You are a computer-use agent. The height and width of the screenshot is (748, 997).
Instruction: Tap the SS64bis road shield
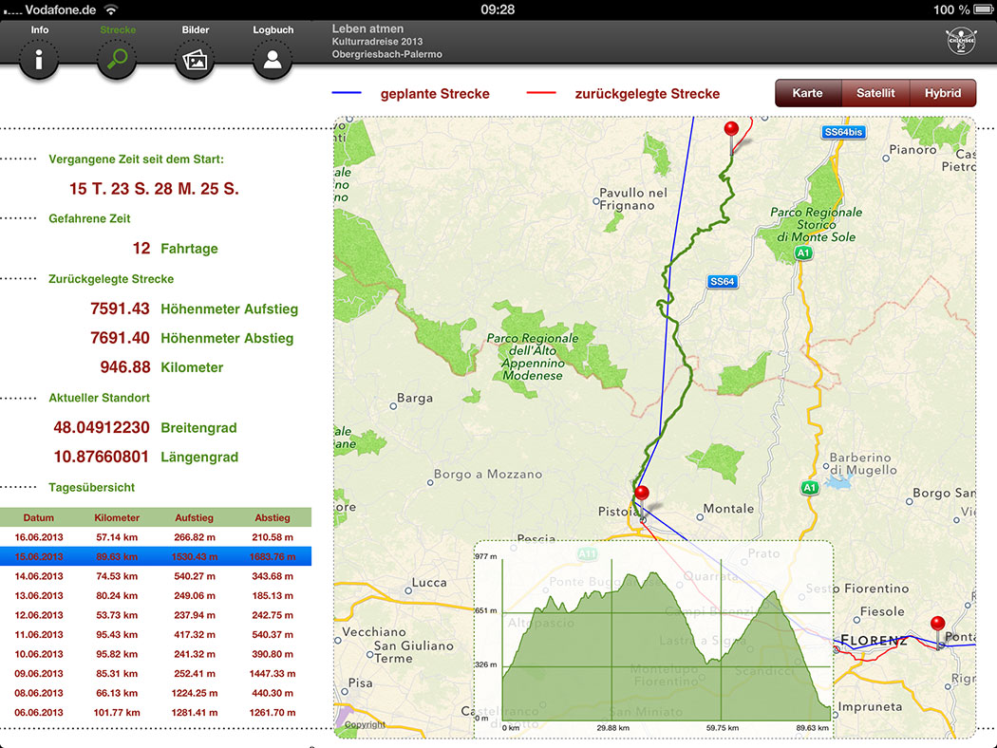coord(843,132)
